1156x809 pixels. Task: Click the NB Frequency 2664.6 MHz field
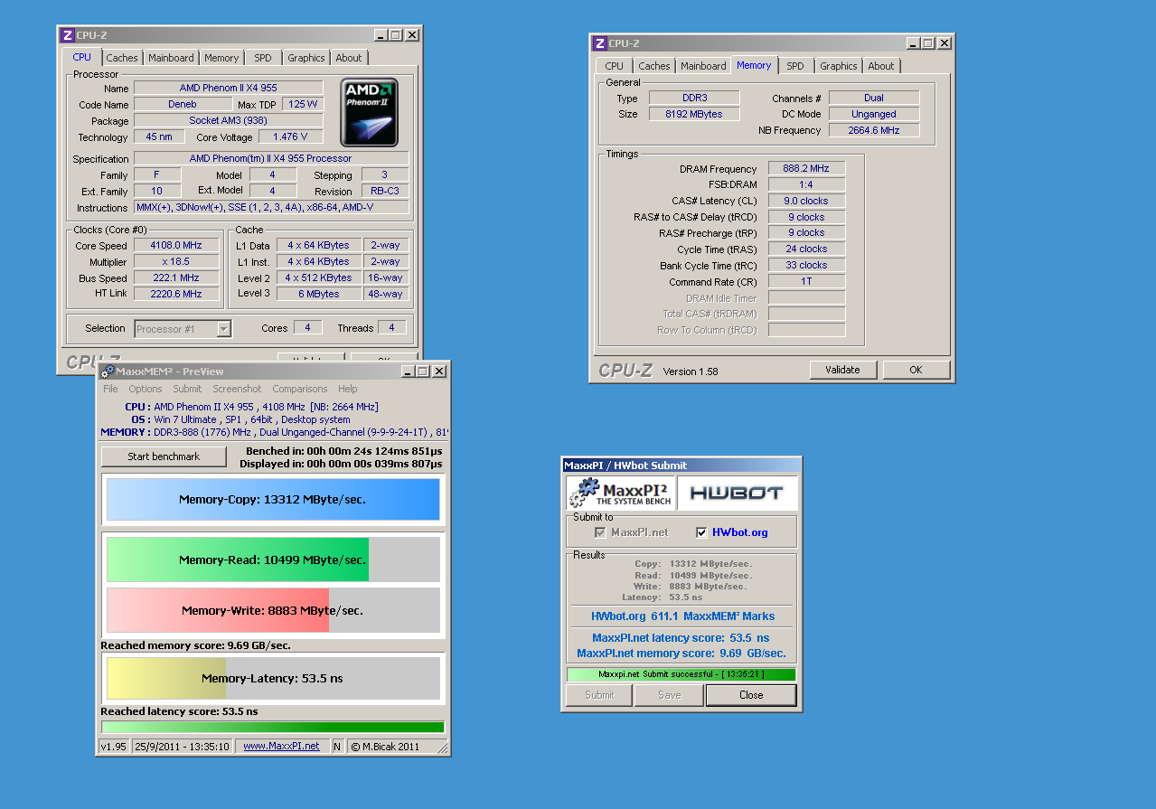pyautogui.click(x=874, y=130)
